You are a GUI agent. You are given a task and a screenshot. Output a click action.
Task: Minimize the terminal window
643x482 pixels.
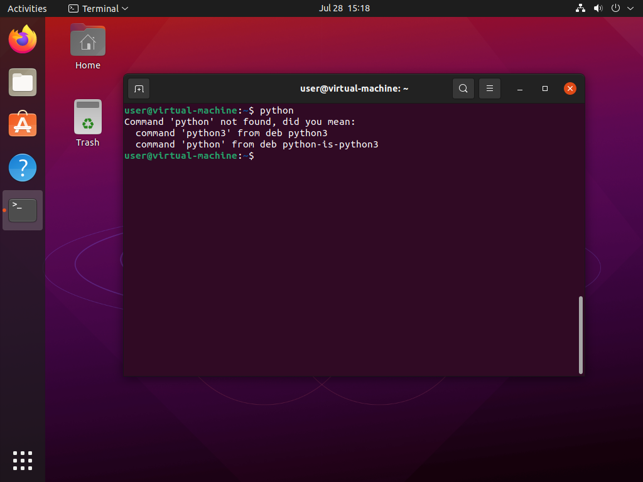[520, 88]
